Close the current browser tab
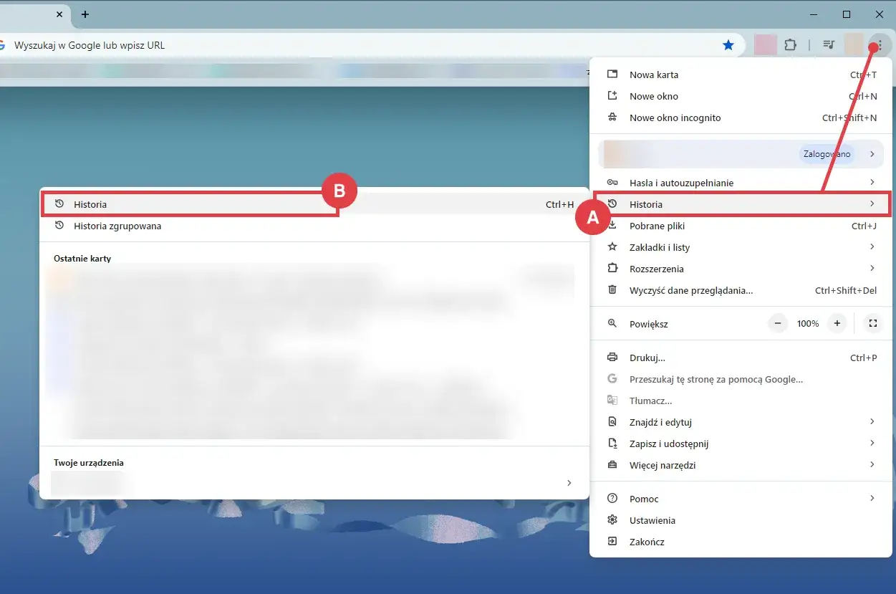 pos(59,14)
